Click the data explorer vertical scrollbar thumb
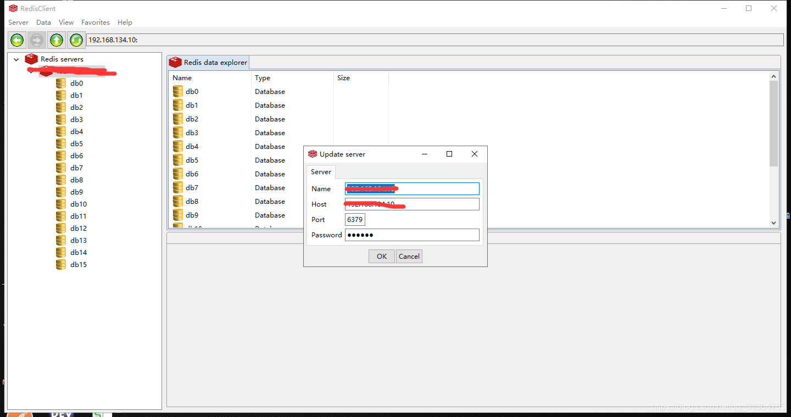Screen dimensions: 791x417 (x=773, y=124)
